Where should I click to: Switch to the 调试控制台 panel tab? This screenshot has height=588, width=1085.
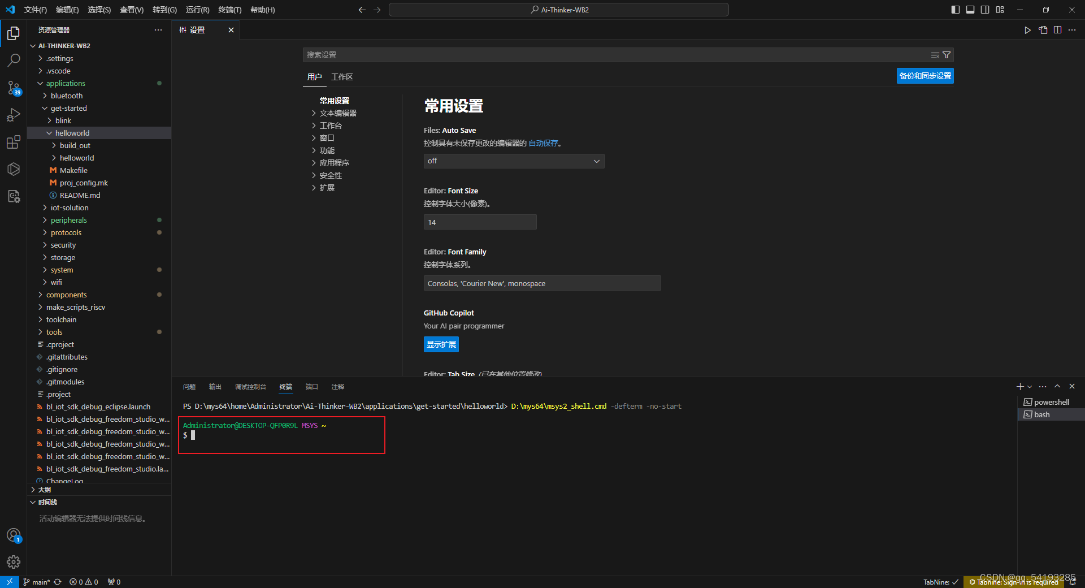250,387
